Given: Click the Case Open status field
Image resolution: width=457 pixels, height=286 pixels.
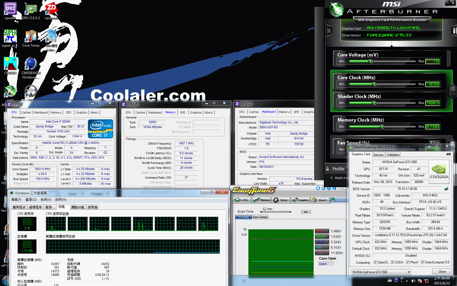Looking at the screenshot, I should tap(326, 264).
